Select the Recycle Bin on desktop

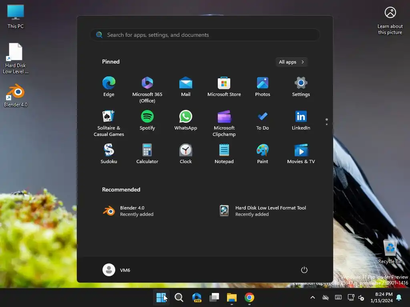coord(390,252)
